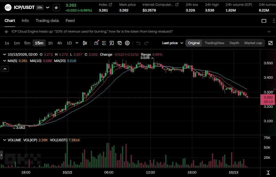Collapse the VOLUME indicator panel

[x=5, y=140]
